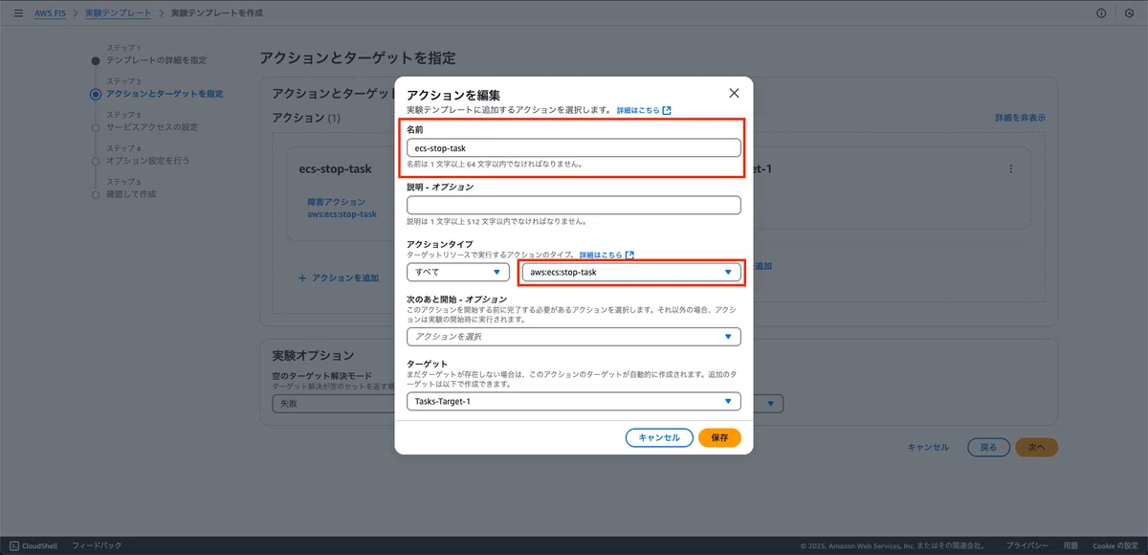Select step 4 オプション設定を行う
The image size is (1148, 555).
click(x=147, y=161)
